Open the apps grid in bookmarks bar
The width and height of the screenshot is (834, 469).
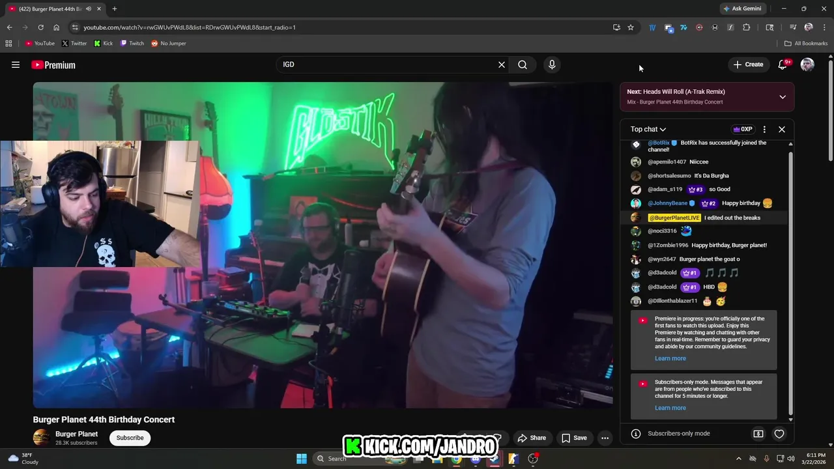[8, 44]
